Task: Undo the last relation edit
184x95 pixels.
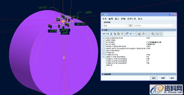Action: [x=104, y=34]
